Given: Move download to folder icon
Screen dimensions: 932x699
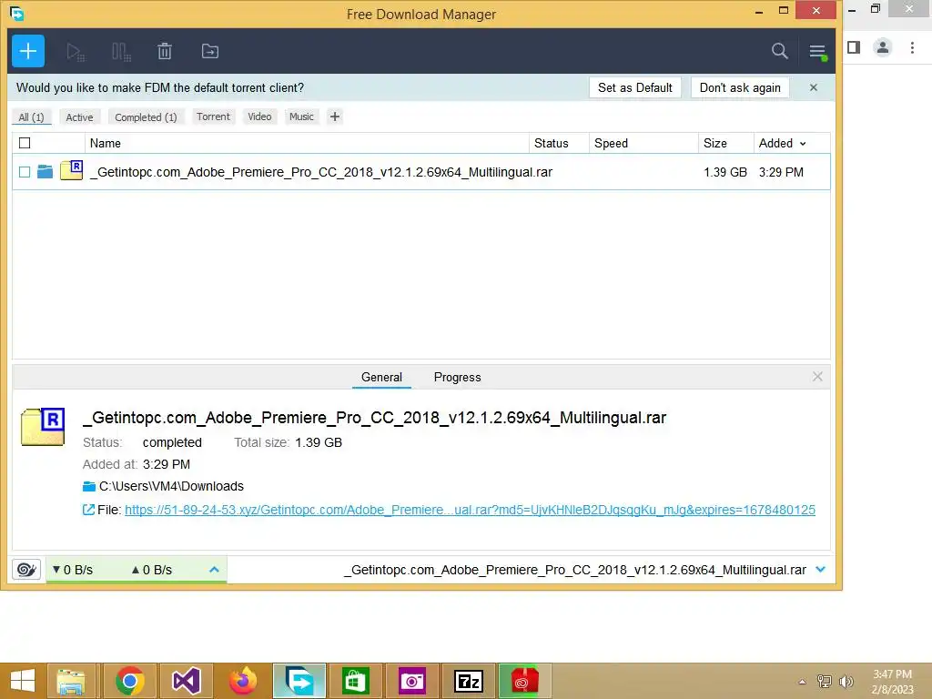Looking at the screenshot, I should (210, 51).
